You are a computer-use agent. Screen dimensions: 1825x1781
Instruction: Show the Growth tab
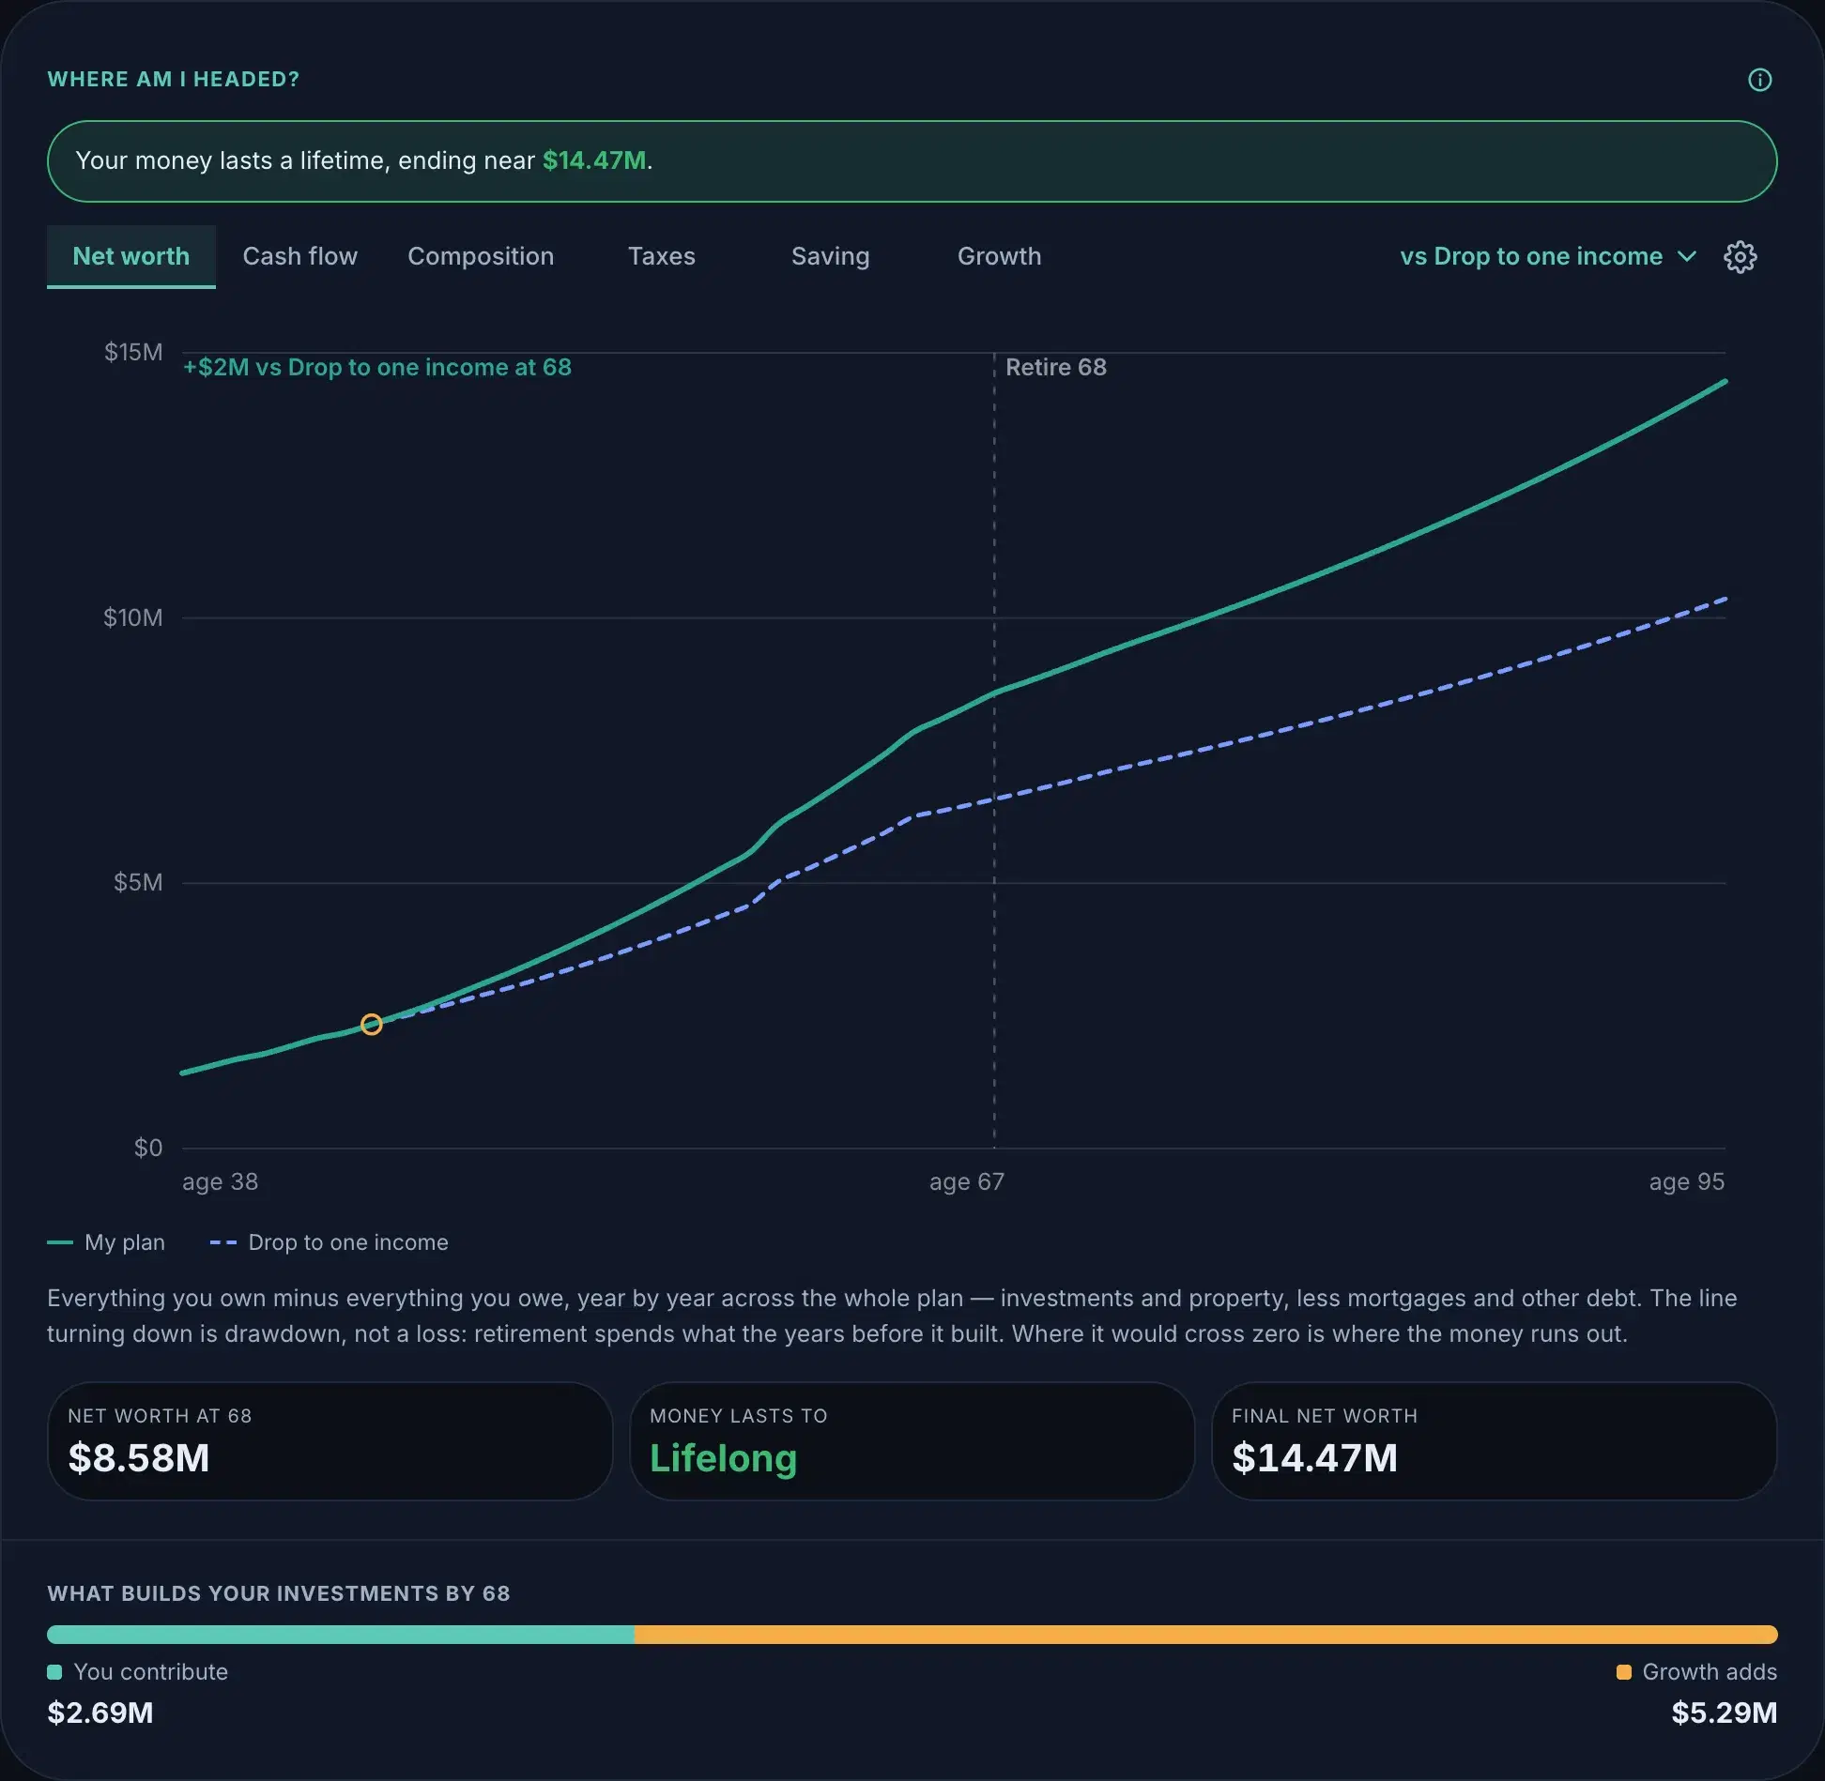1000,256
